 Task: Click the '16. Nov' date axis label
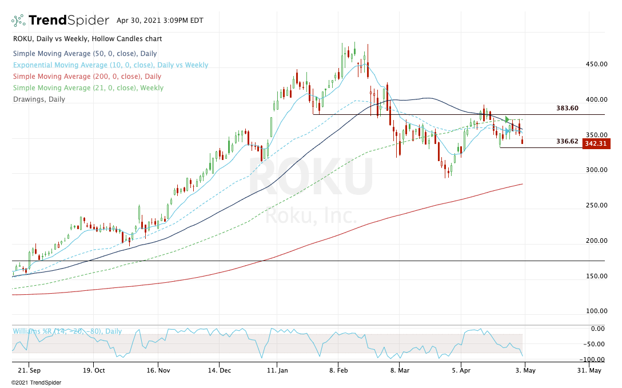[x=158, y=370]
